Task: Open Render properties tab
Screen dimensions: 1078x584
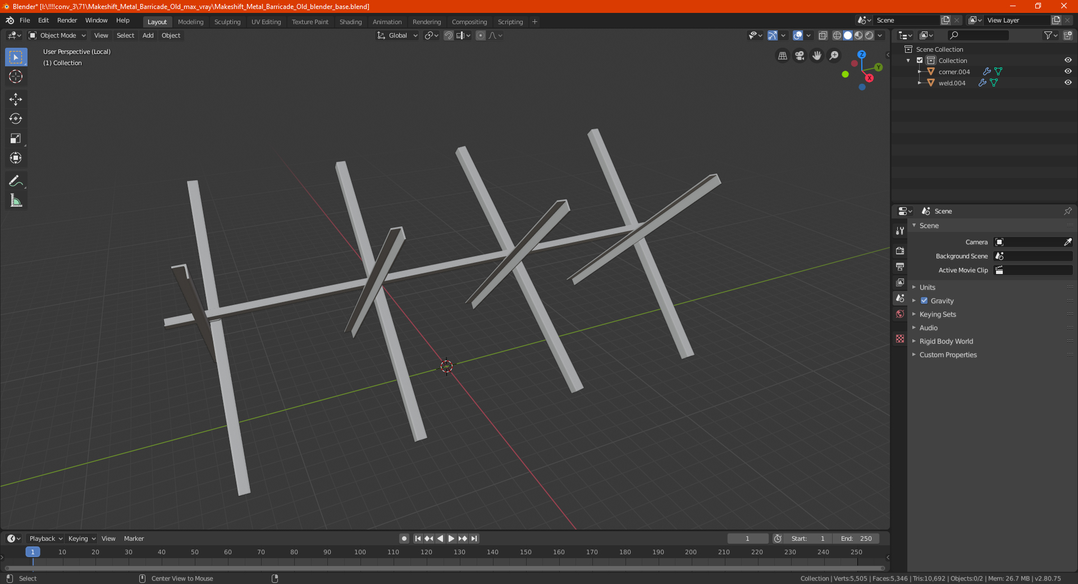Action: [x=900, y=250]
